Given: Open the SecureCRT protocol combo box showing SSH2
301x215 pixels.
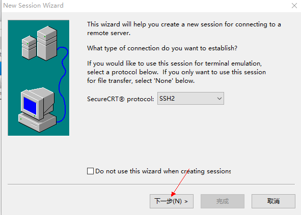Looking at the screenshot, I should (x=190, y=99).
